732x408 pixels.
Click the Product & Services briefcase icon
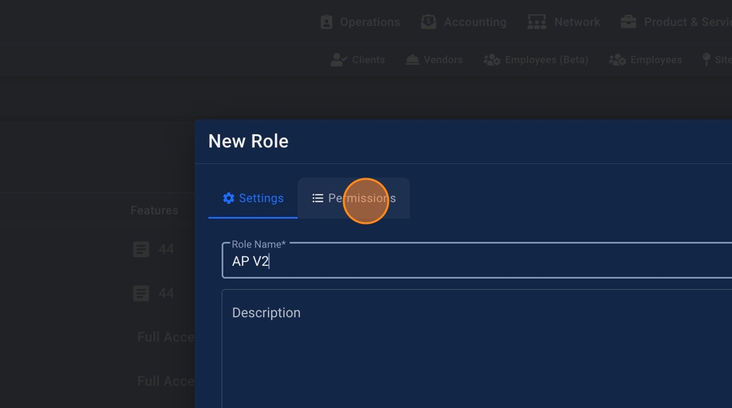[x=629, y=22]
